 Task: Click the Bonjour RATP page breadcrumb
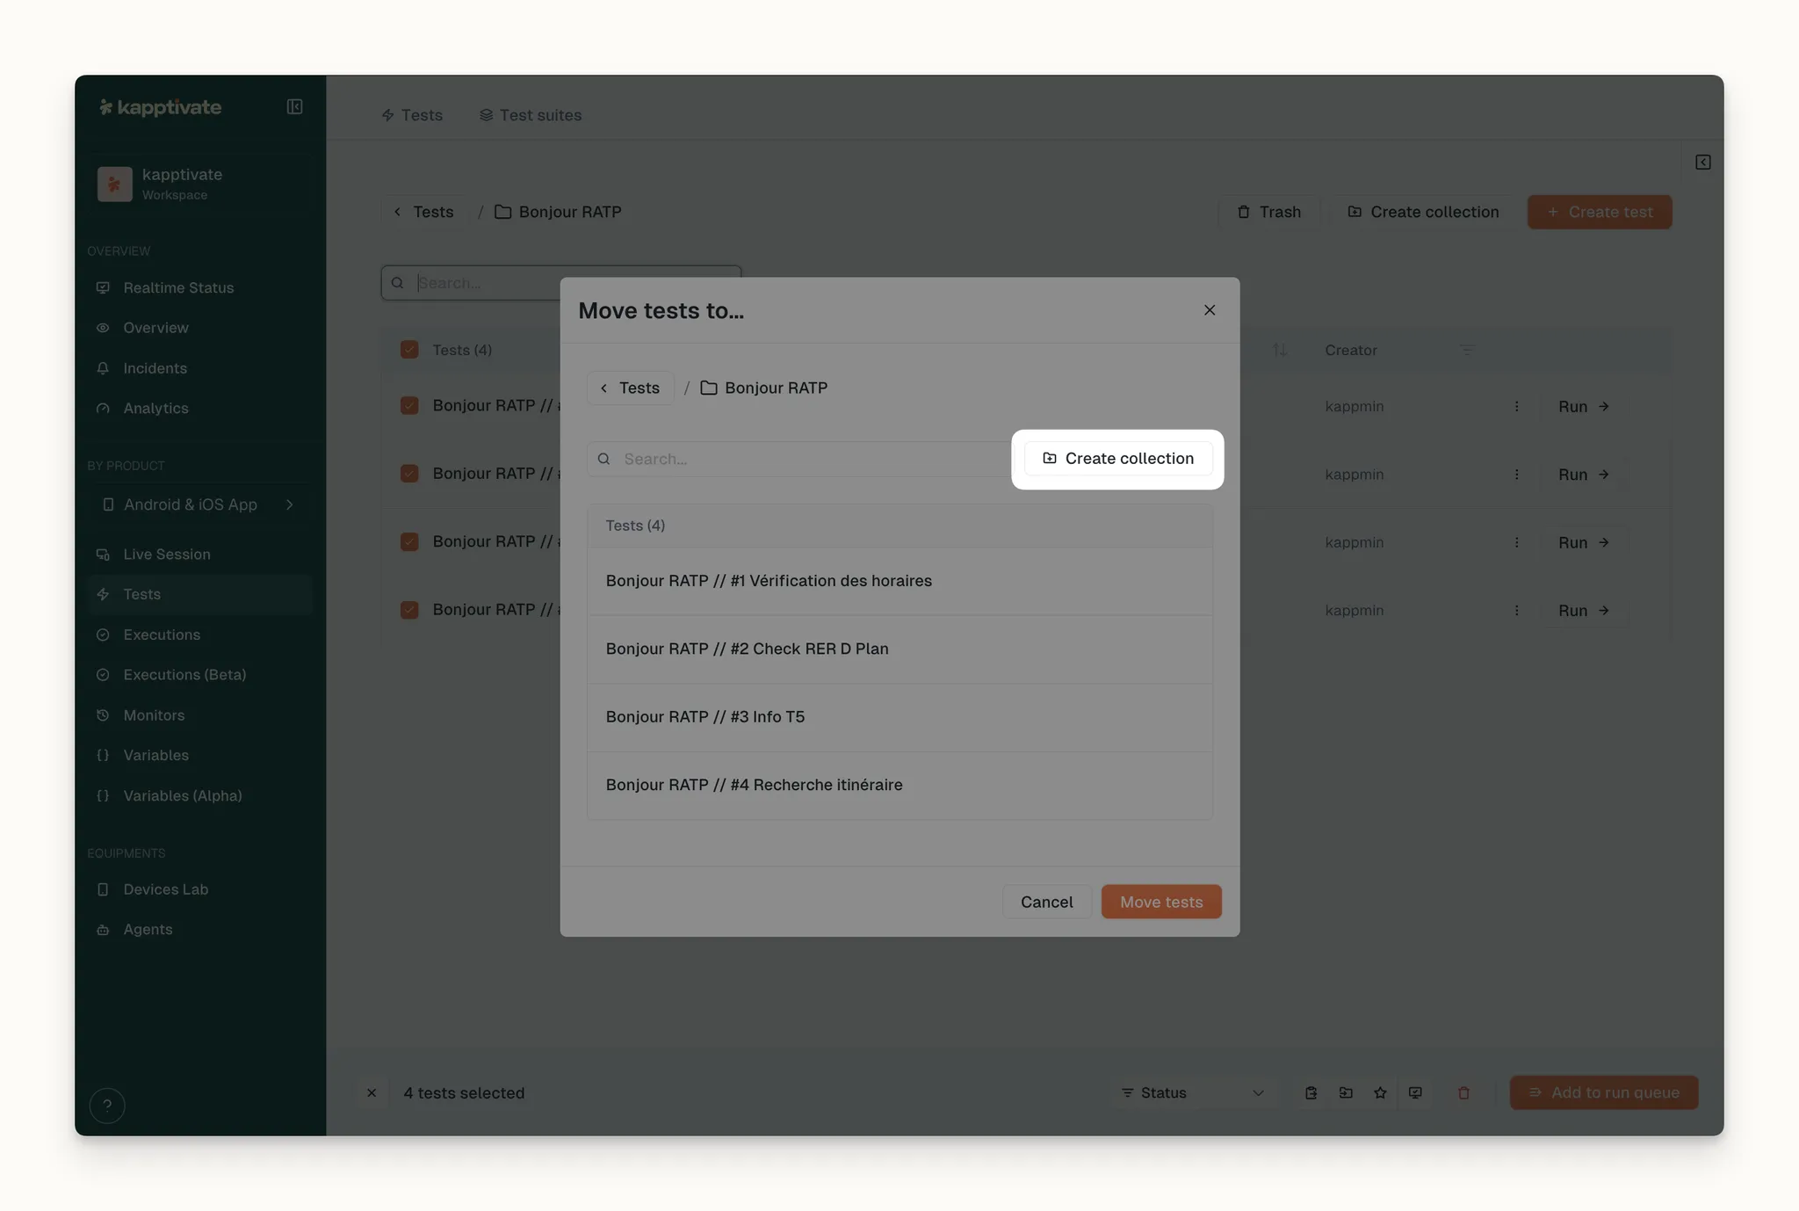point(558,212)
